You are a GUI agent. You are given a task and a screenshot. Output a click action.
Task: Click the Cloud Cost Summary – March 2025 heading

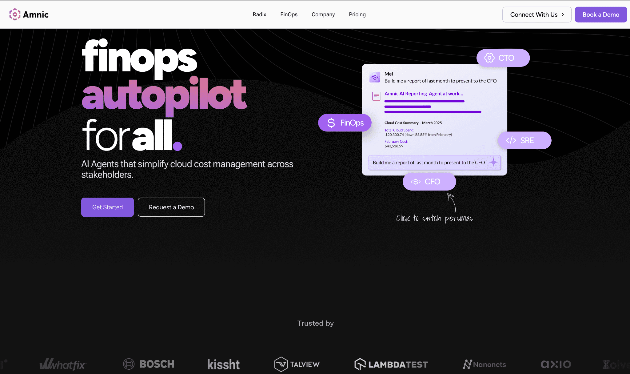pos(413,123)
